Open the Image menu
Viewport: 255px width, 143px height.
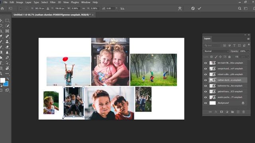20,2
